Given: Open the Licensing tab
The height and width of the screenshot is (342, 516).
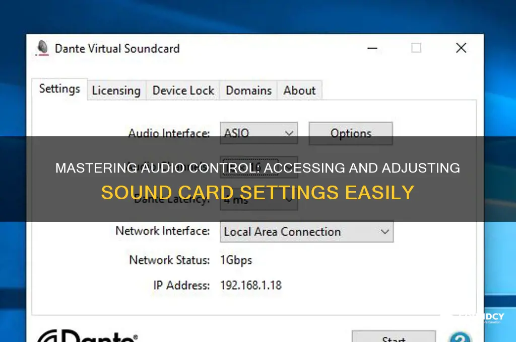Looking at the screenshot, I should click(116, 91).
